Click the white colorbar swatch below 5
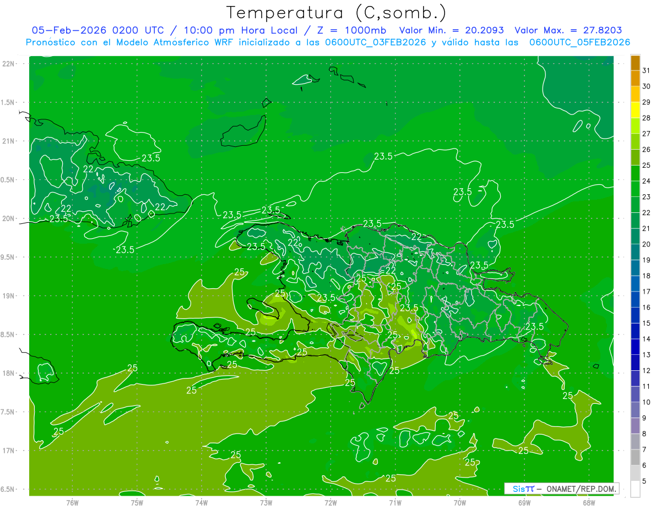 click(635, 489)
